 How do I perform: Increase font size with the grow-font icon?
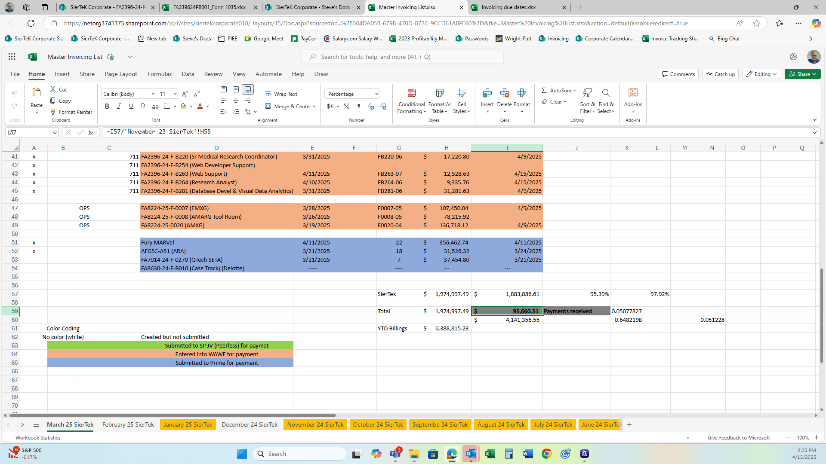(x=185, y=94)
